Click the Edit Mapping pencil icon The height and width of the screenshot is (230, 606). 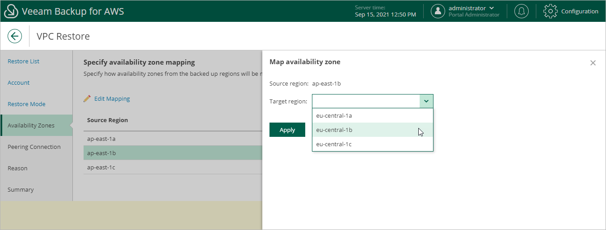[x=87, y=99]
